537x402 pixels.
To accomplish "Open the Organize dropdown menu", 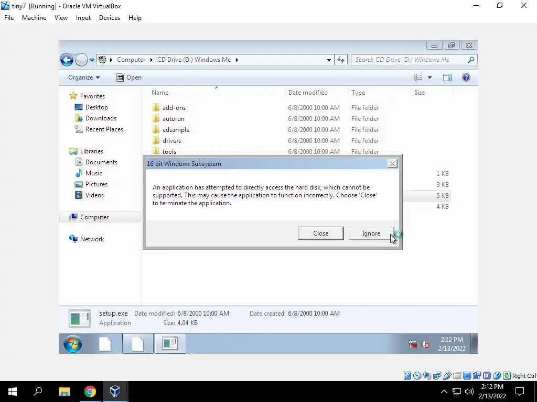I will click(84, 77).
